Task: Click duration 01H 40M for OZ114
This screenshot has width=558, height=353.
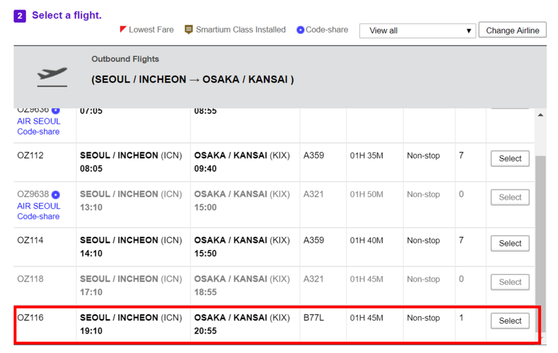Action: (367, 241)
